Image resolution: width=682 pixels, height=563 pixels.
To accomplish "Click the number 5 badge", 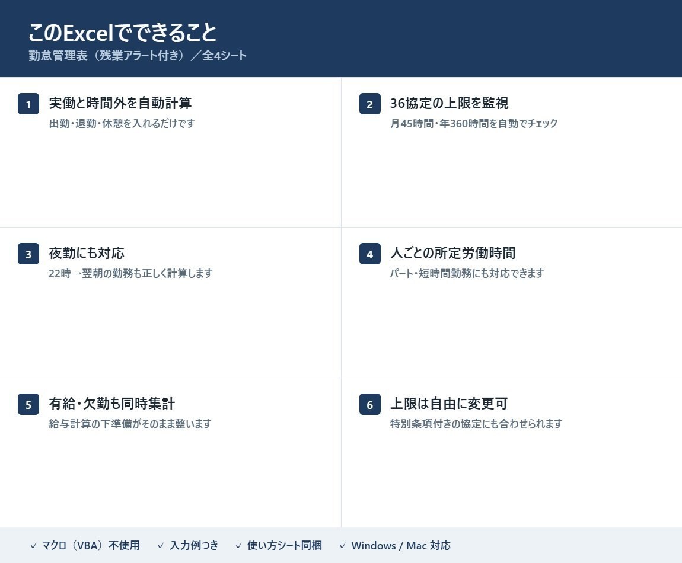I will tap(28, 404).
